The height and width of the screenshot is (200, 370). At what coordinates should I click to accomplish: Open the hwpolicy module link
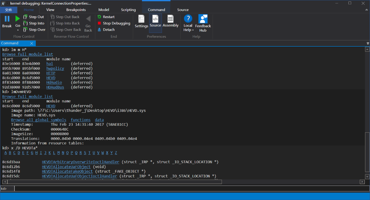55,69
